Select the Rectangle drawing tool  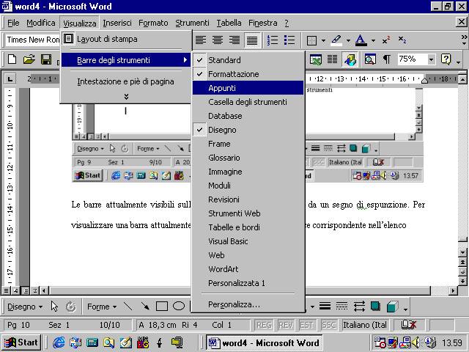click(162, 307)
